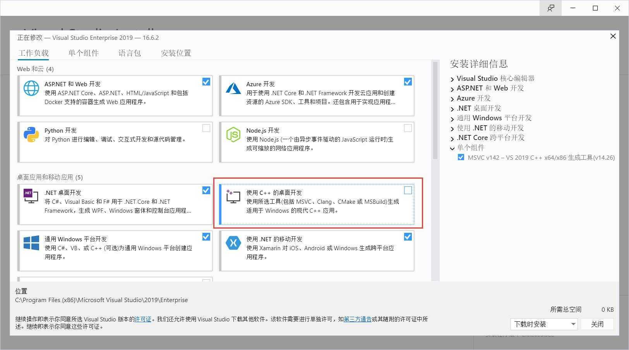This screenshot has width=629, height=350.
Task: Expand .NET 桌面开发 install details
Action: pyautogui.click(x=452, y=109)
